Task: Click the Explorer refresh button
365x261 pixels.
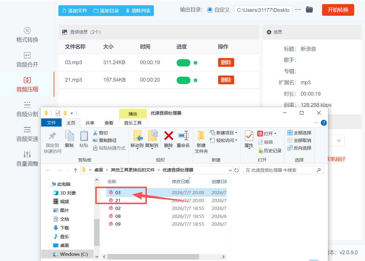Action: (x=237, y=170)
